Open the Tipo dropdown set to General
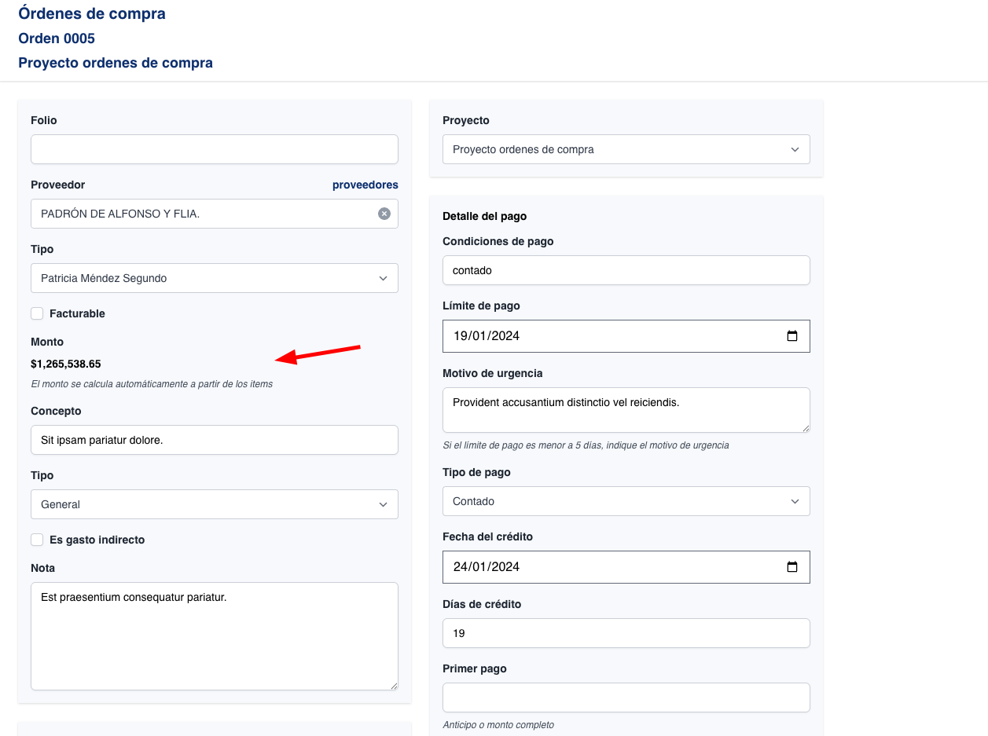988x736 pixels. tap(214, 504)
